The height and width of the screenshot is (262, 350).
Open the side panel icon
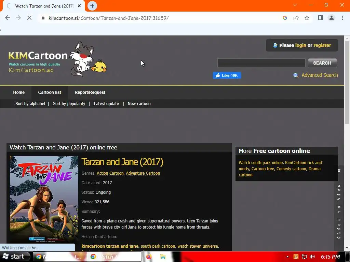tap(321, 18)
